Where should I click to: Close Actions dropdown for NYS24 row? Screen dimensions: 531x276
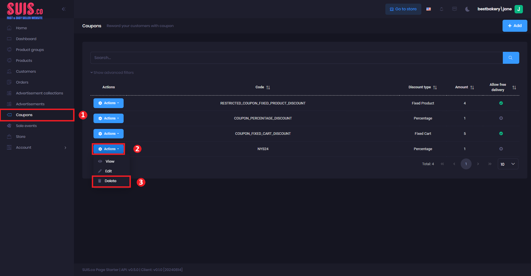tap(109, 149)
